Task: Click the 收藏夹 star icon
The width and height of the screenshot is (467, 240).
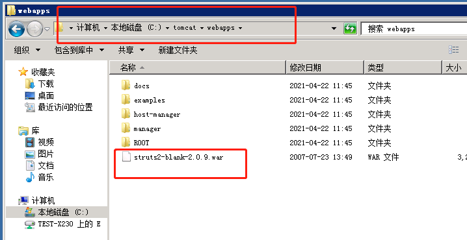Action: (23, 71)
